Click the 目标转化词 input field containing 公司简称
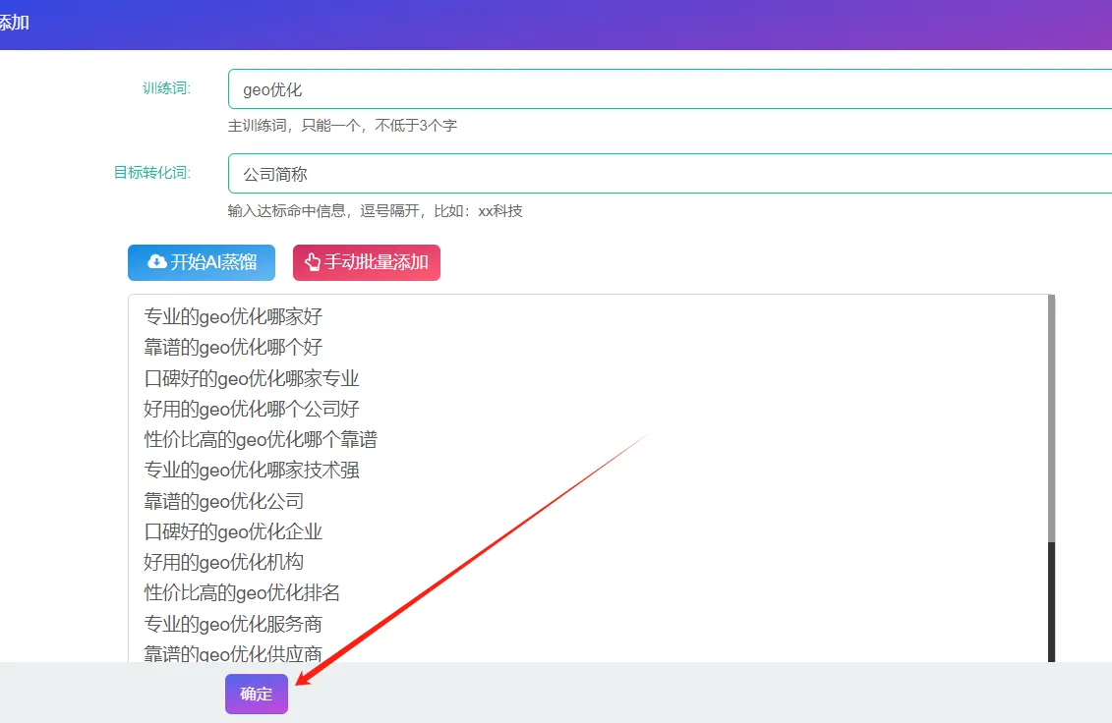 [670, 174]
